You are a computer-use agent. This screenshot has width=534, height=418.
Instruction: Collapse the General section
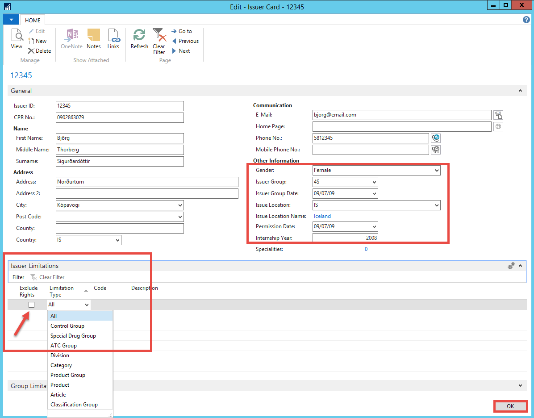(520, 91)
